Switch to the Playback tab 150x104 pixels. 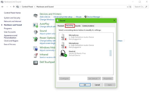point(61,26)
